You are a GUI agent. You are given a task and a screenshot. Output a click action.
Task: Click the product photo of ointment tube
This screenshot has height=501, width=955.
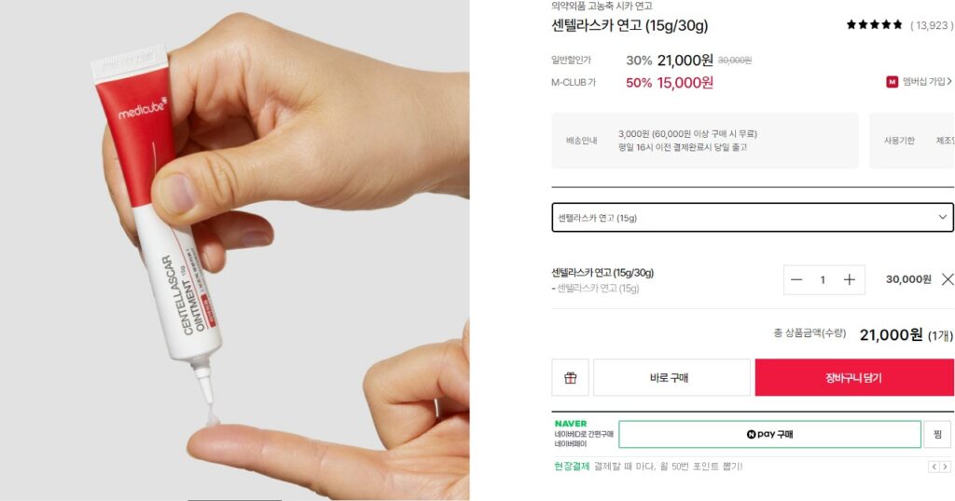click(234, 250)
